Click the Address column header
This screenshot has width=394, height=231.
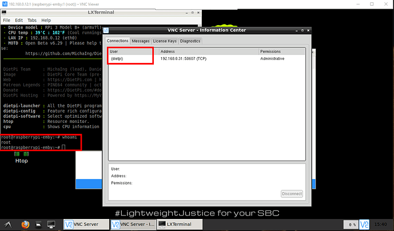(x=209, y=51)
